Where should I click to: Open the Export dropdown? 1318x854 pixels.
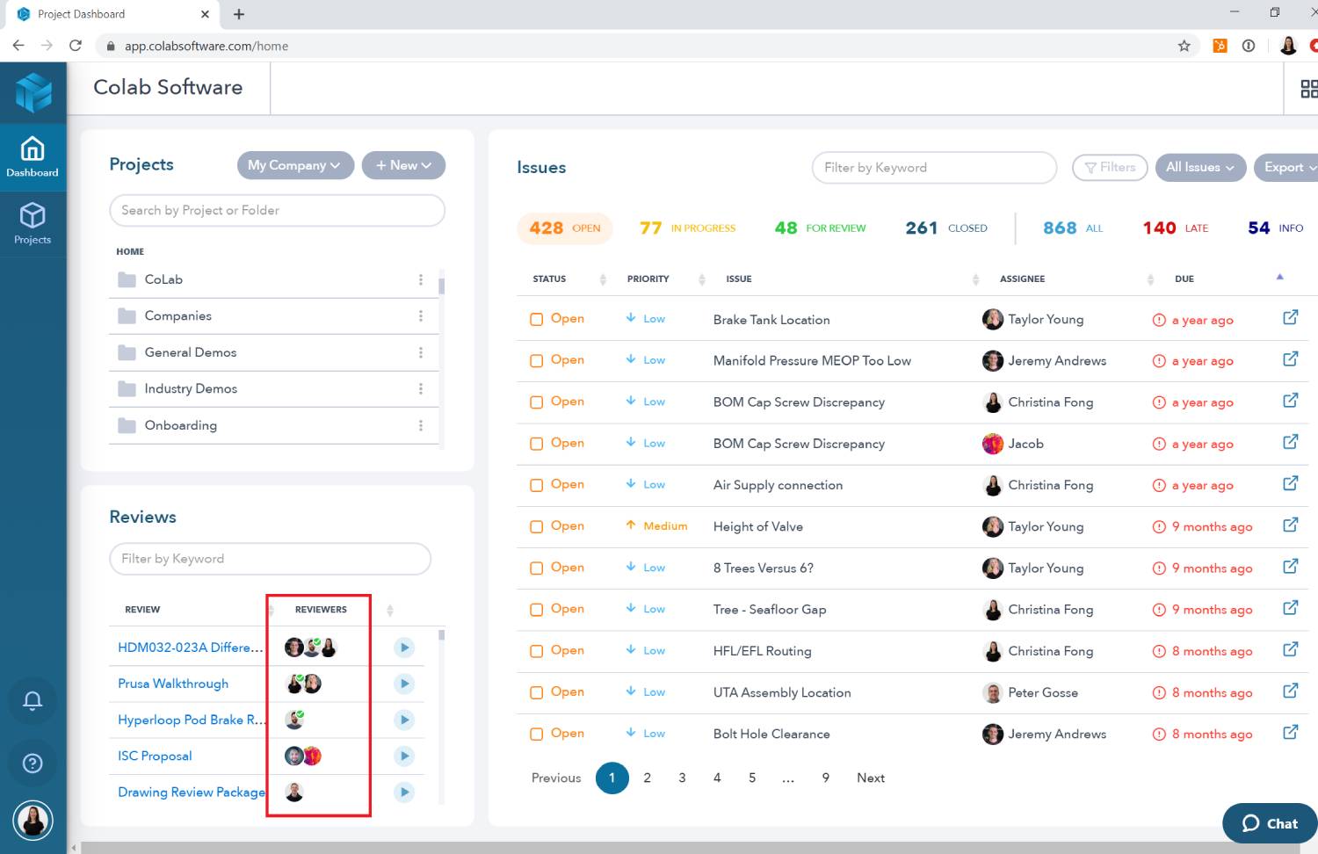tap(1287, 167)
